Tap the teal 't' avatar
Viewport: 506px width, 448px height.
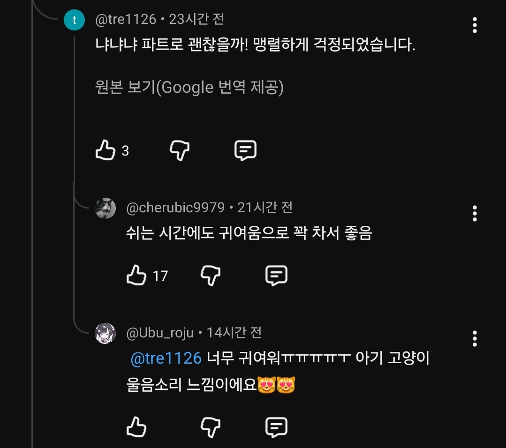tap(74, 21)
